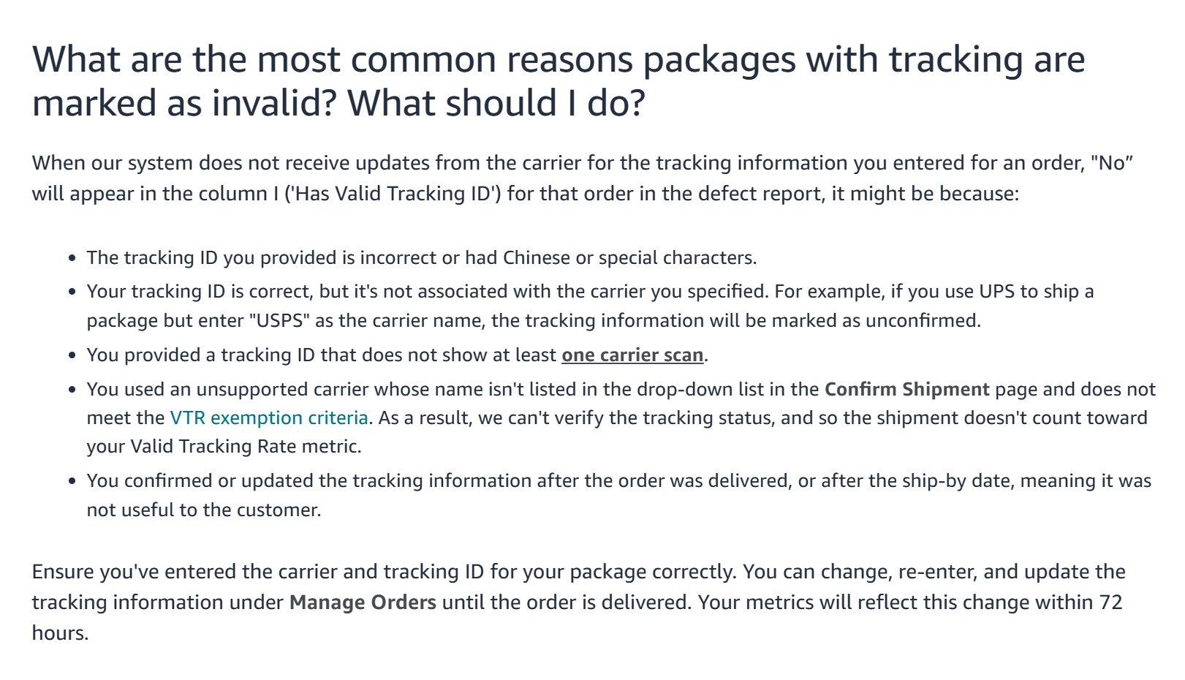Click the bold Manage Orders text
Viewport: 1185px width, 680px height.
point(363,602)
